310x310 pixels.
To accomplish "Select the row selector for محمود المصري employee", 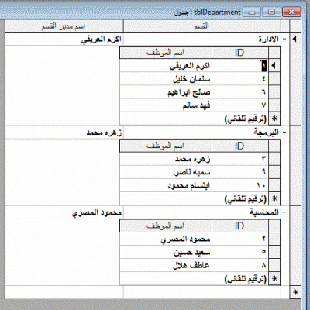I will click(274, 239).
